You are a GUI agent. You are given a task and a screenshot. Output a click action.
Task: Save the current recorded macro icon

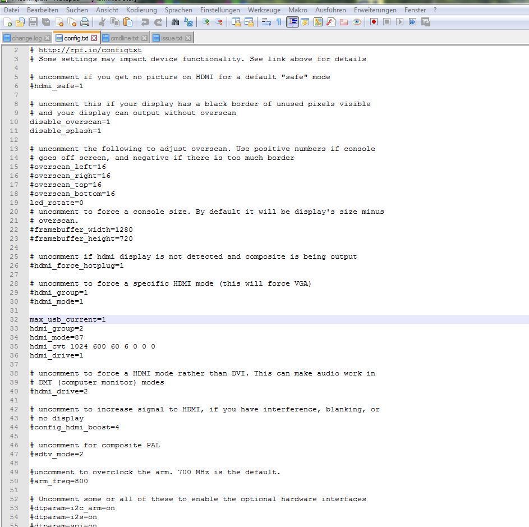tap(426, 22)
